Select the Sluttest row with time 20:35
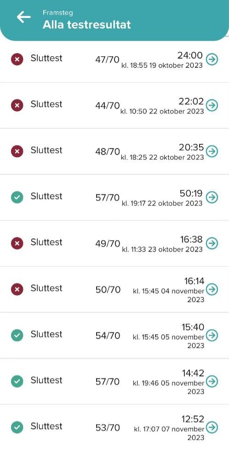 (x=114, y=151)
